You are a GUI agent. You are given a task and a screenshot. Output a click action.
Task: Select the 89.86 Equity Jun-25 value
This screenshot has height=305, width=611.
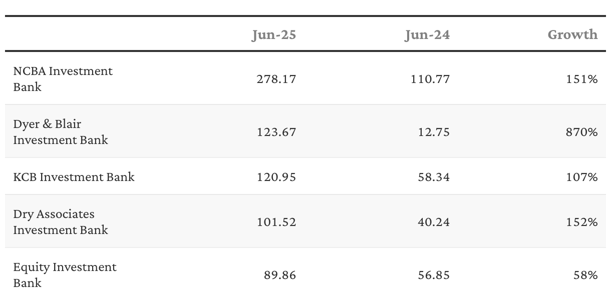(x=280, y=275)
